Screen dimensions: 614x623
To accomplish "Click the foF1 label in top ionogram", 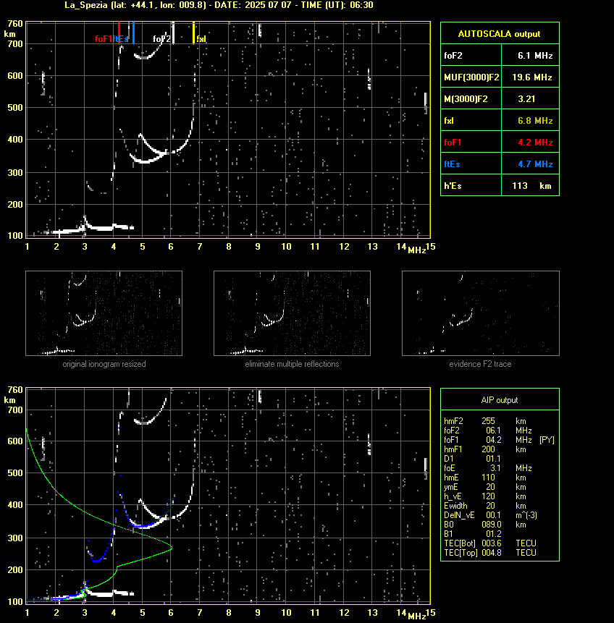I will click(x=104, y=39).
